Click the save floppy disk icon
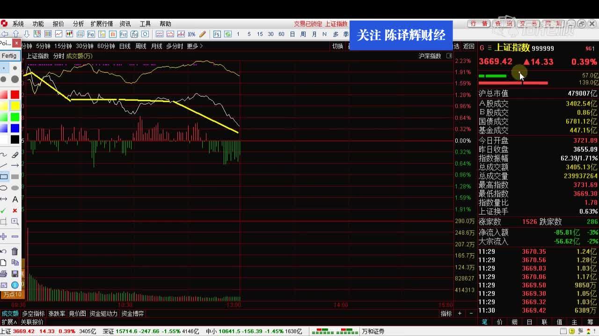 pos(15,274)
